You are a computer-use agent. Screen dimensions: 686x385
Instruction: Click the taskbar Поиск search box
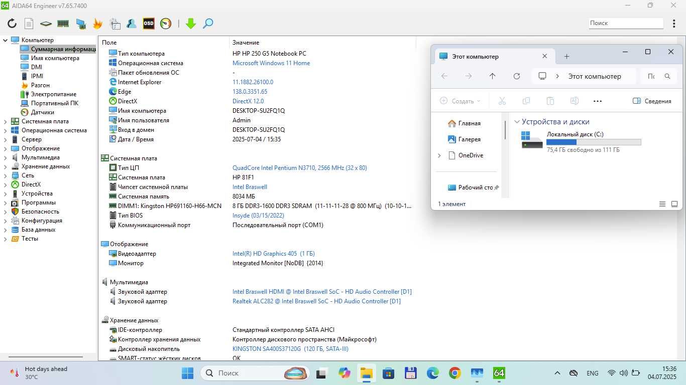pyautogui.click(x=255, y=373)
